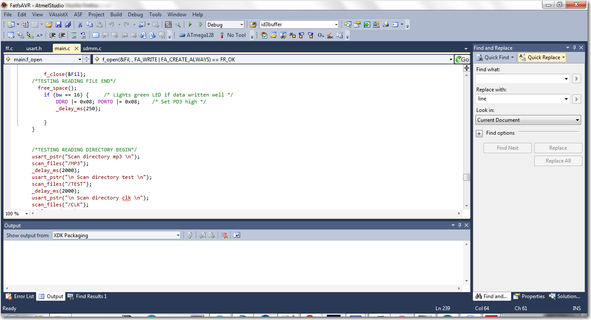591x320 pixels.
Task: Click the Undo arrow icon
Action: pyautogui.click(x=111, y=24)
